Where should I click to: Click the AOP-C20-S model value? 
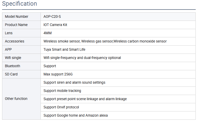(52, 17)
